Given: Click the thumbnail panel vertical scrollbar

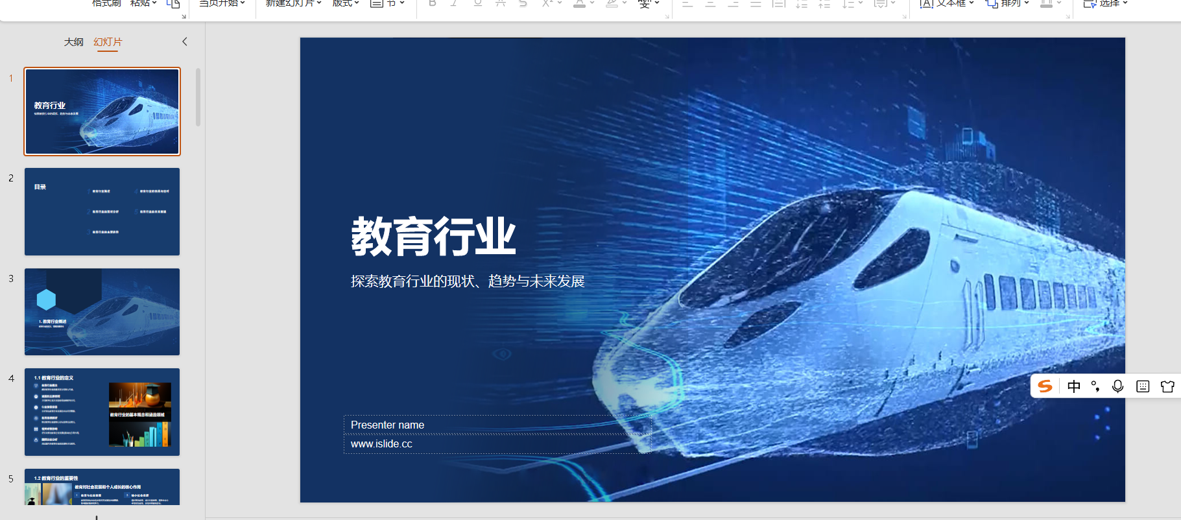Looking at the screenshot, I should [x=198, y=97].
